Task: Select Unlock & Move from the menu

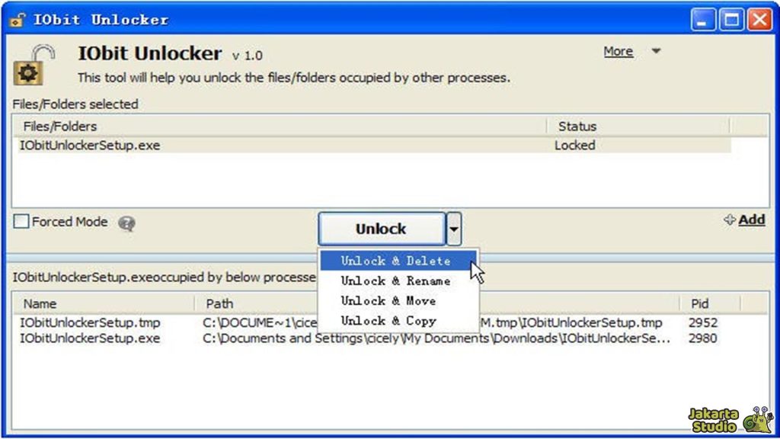Action: [391, 300]
